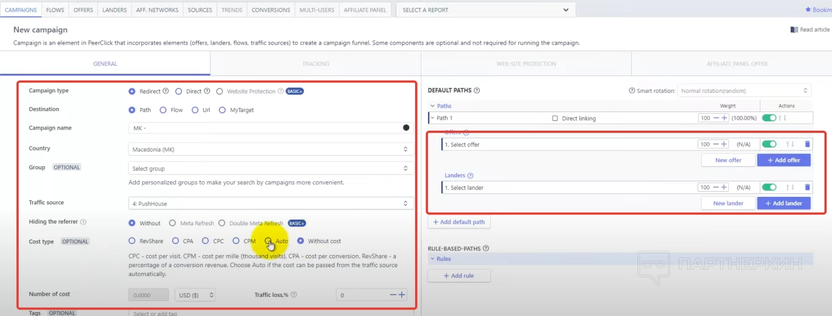This screenshot has width=832, height=316.
Task: Collapse the Rules section chevron
Action: (x=433, y=259)
